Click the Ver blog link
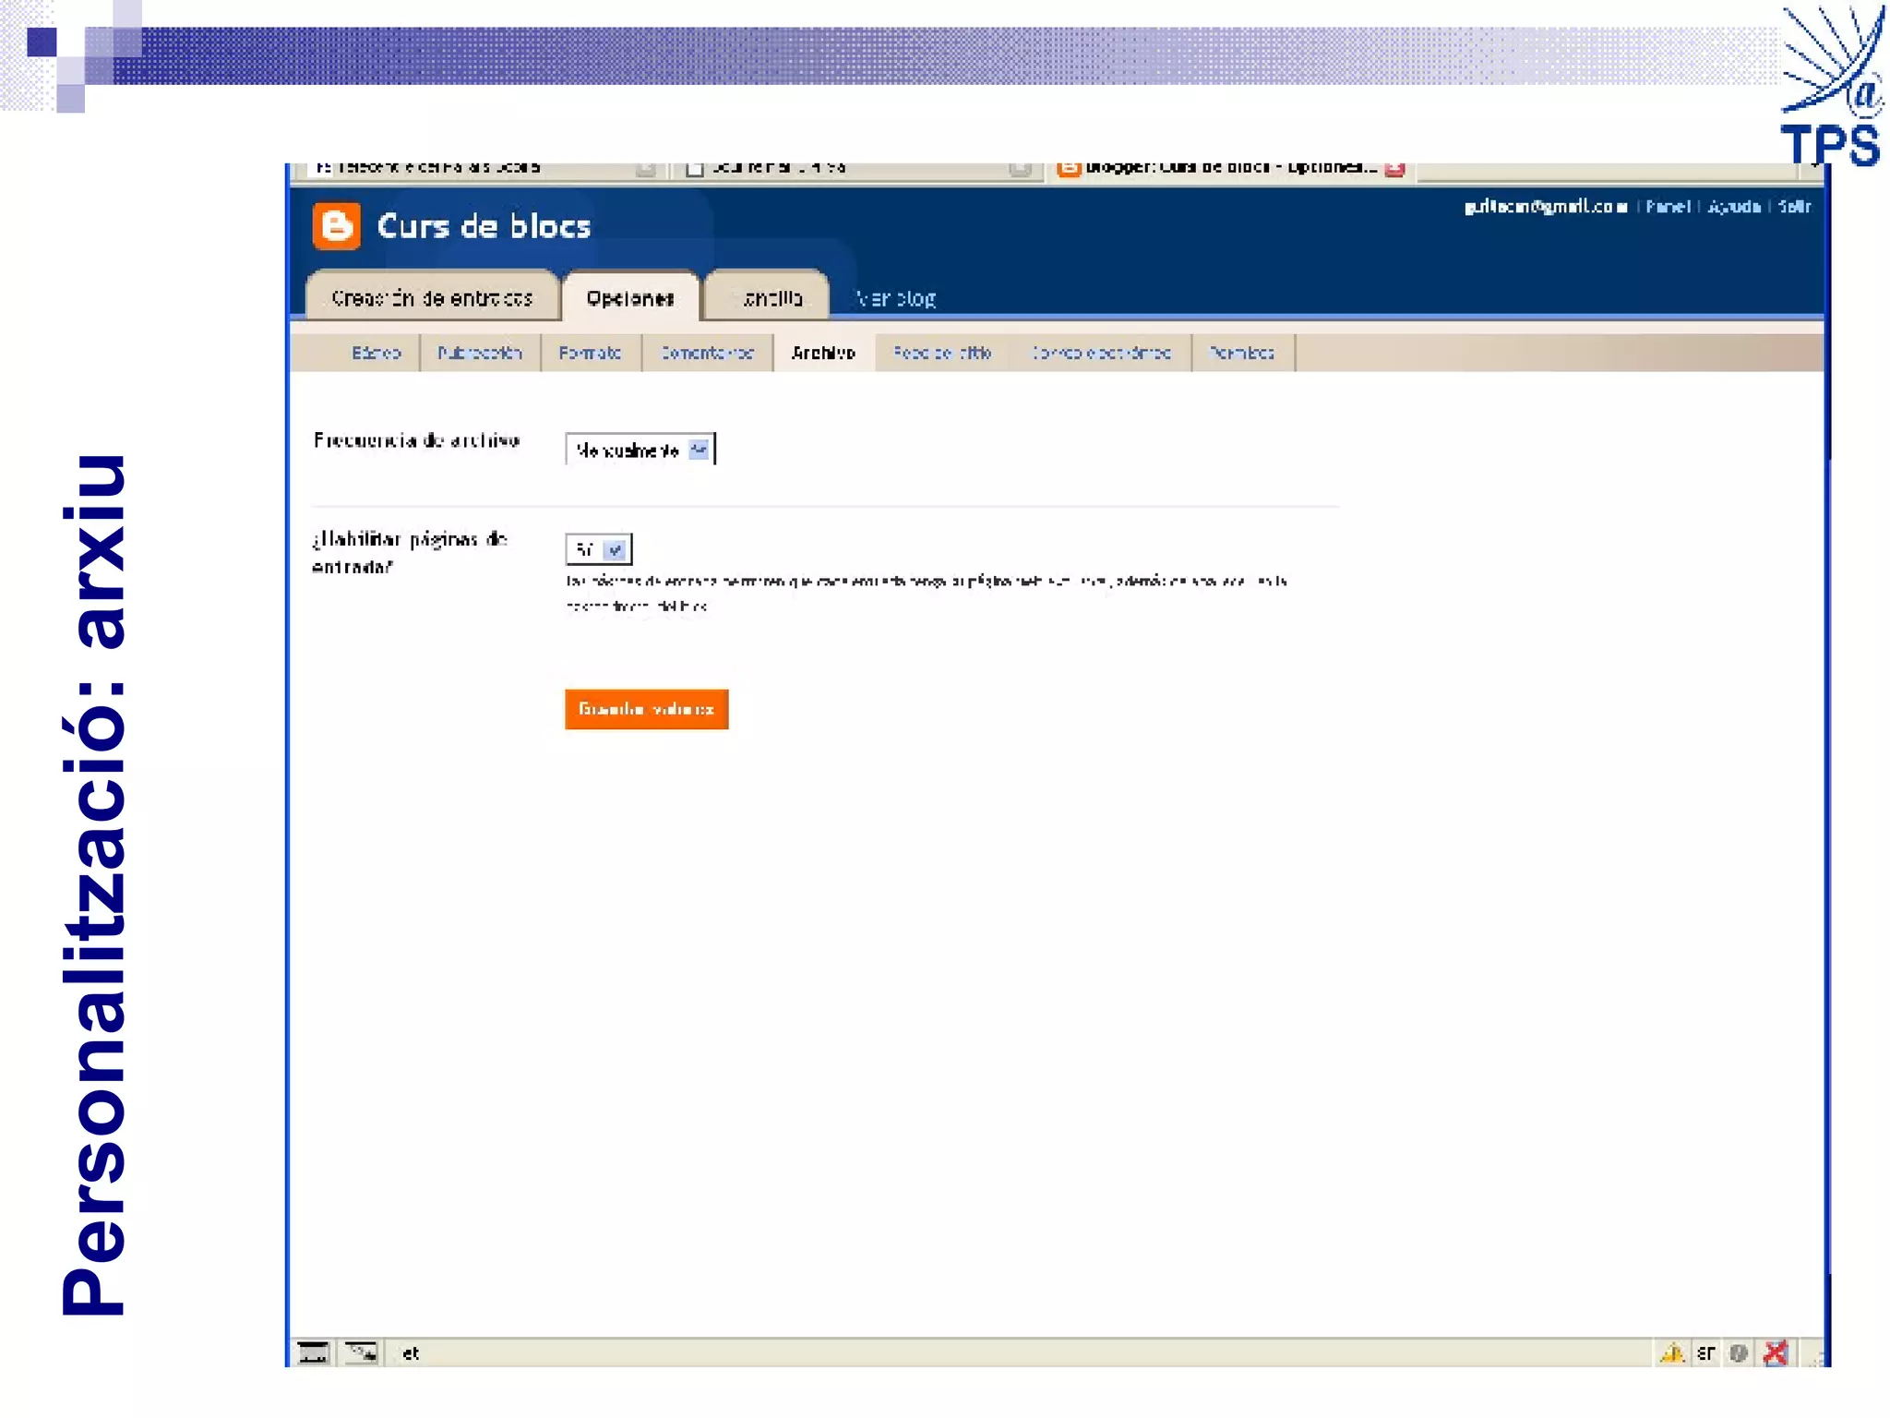 [895, 298]
